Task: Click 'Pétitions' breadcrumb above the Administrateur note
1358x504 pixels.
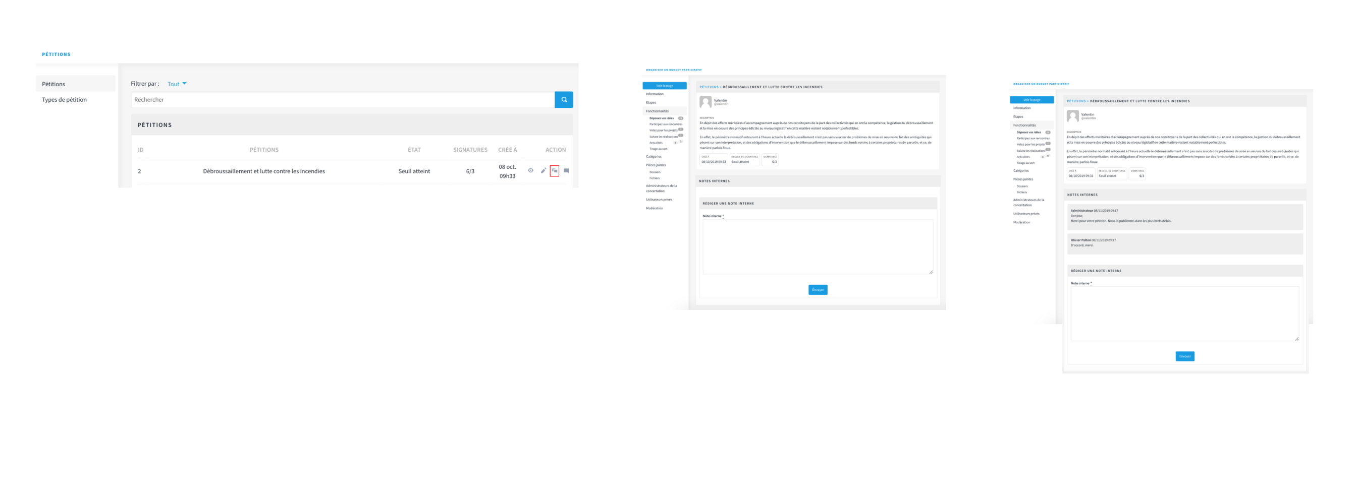Action: 1076,101
